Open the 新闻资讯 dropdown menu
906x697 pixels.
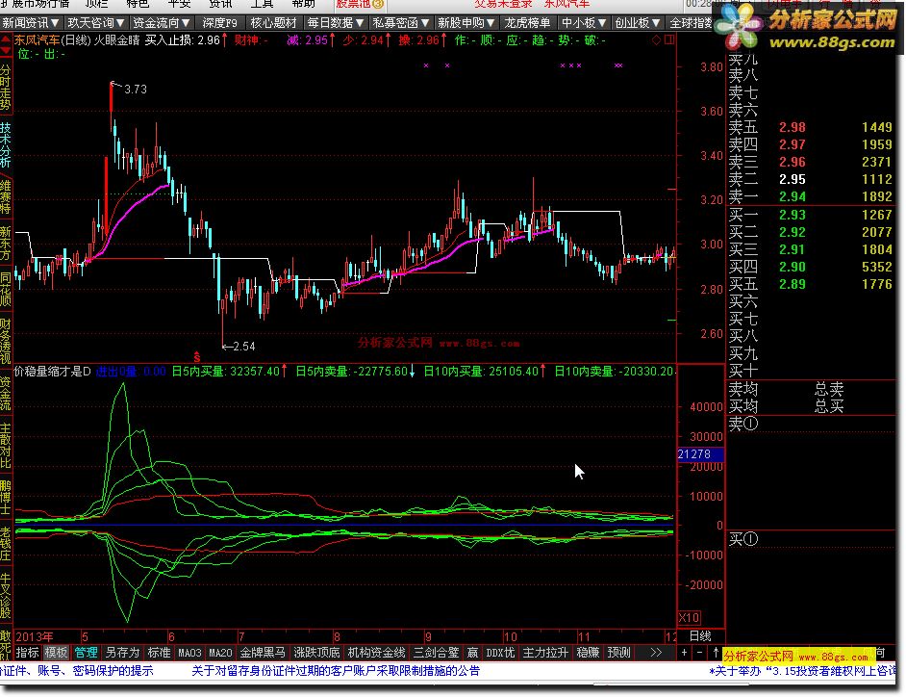click(x=31, y=22)
